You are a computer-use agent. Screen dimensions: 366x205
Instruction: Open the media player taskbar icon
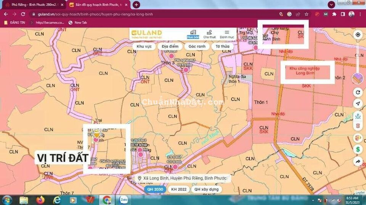[x=73, y=200]
